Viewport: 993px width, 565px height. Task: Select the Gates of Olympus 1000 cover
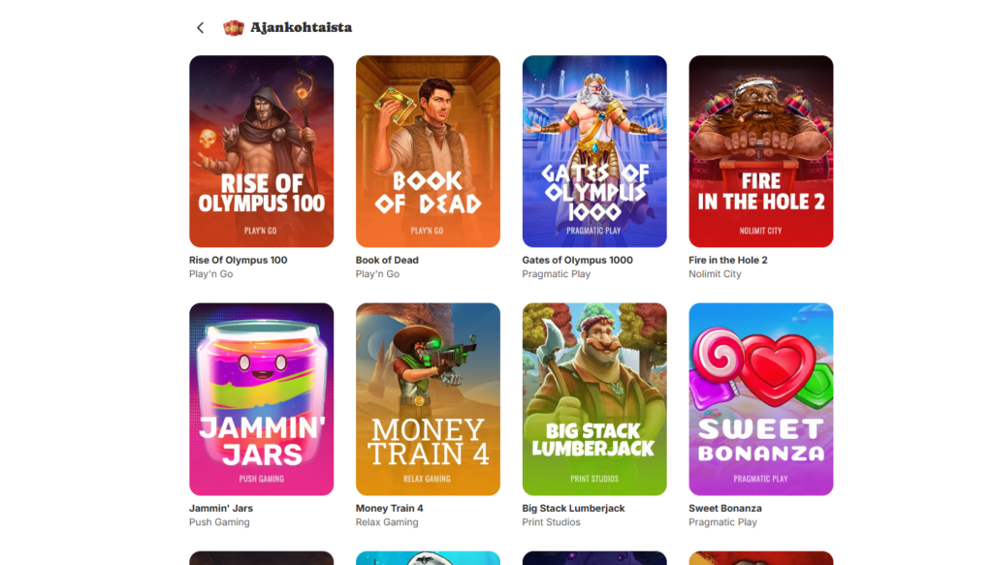(x=594, y=151)
